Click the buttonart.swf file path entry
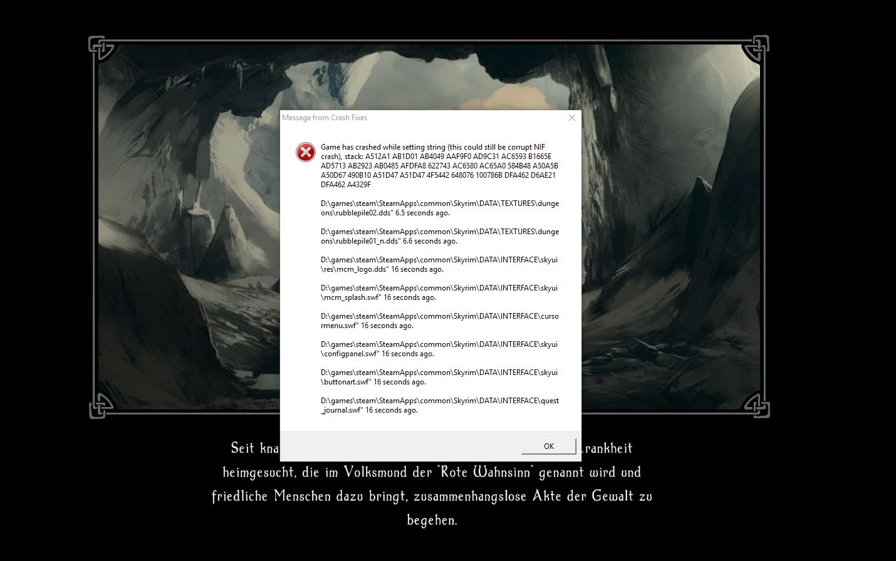Image resolution: width=896 pixels, height=561 pixels. (439, 377)
